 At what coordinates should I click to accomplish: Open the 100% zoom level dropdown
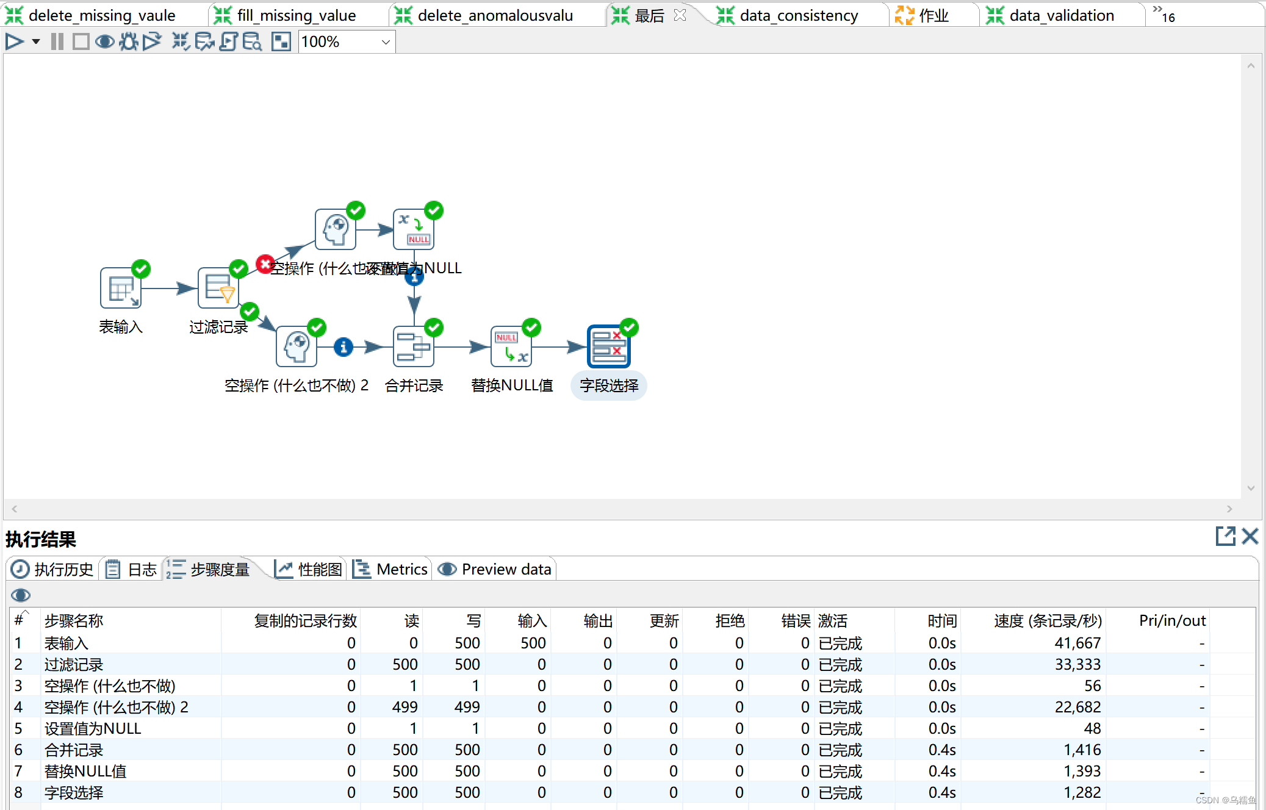tap(385, 42)
